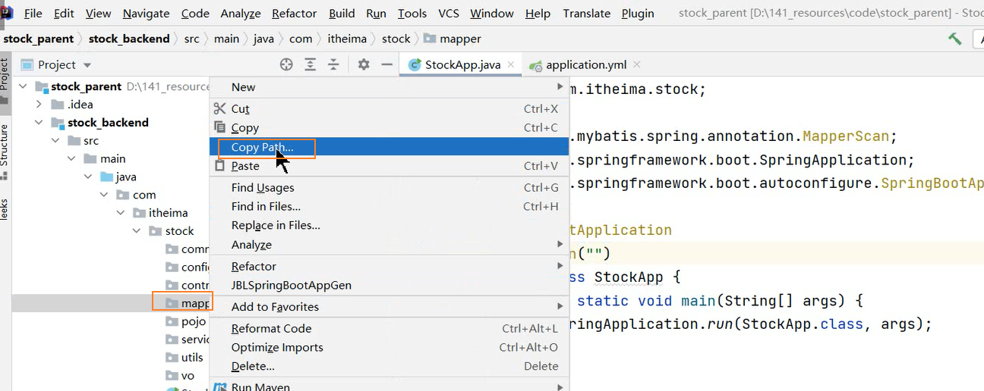Collapse the com package
The height and width of the screenshot is (391, 984).
[105, 195]
